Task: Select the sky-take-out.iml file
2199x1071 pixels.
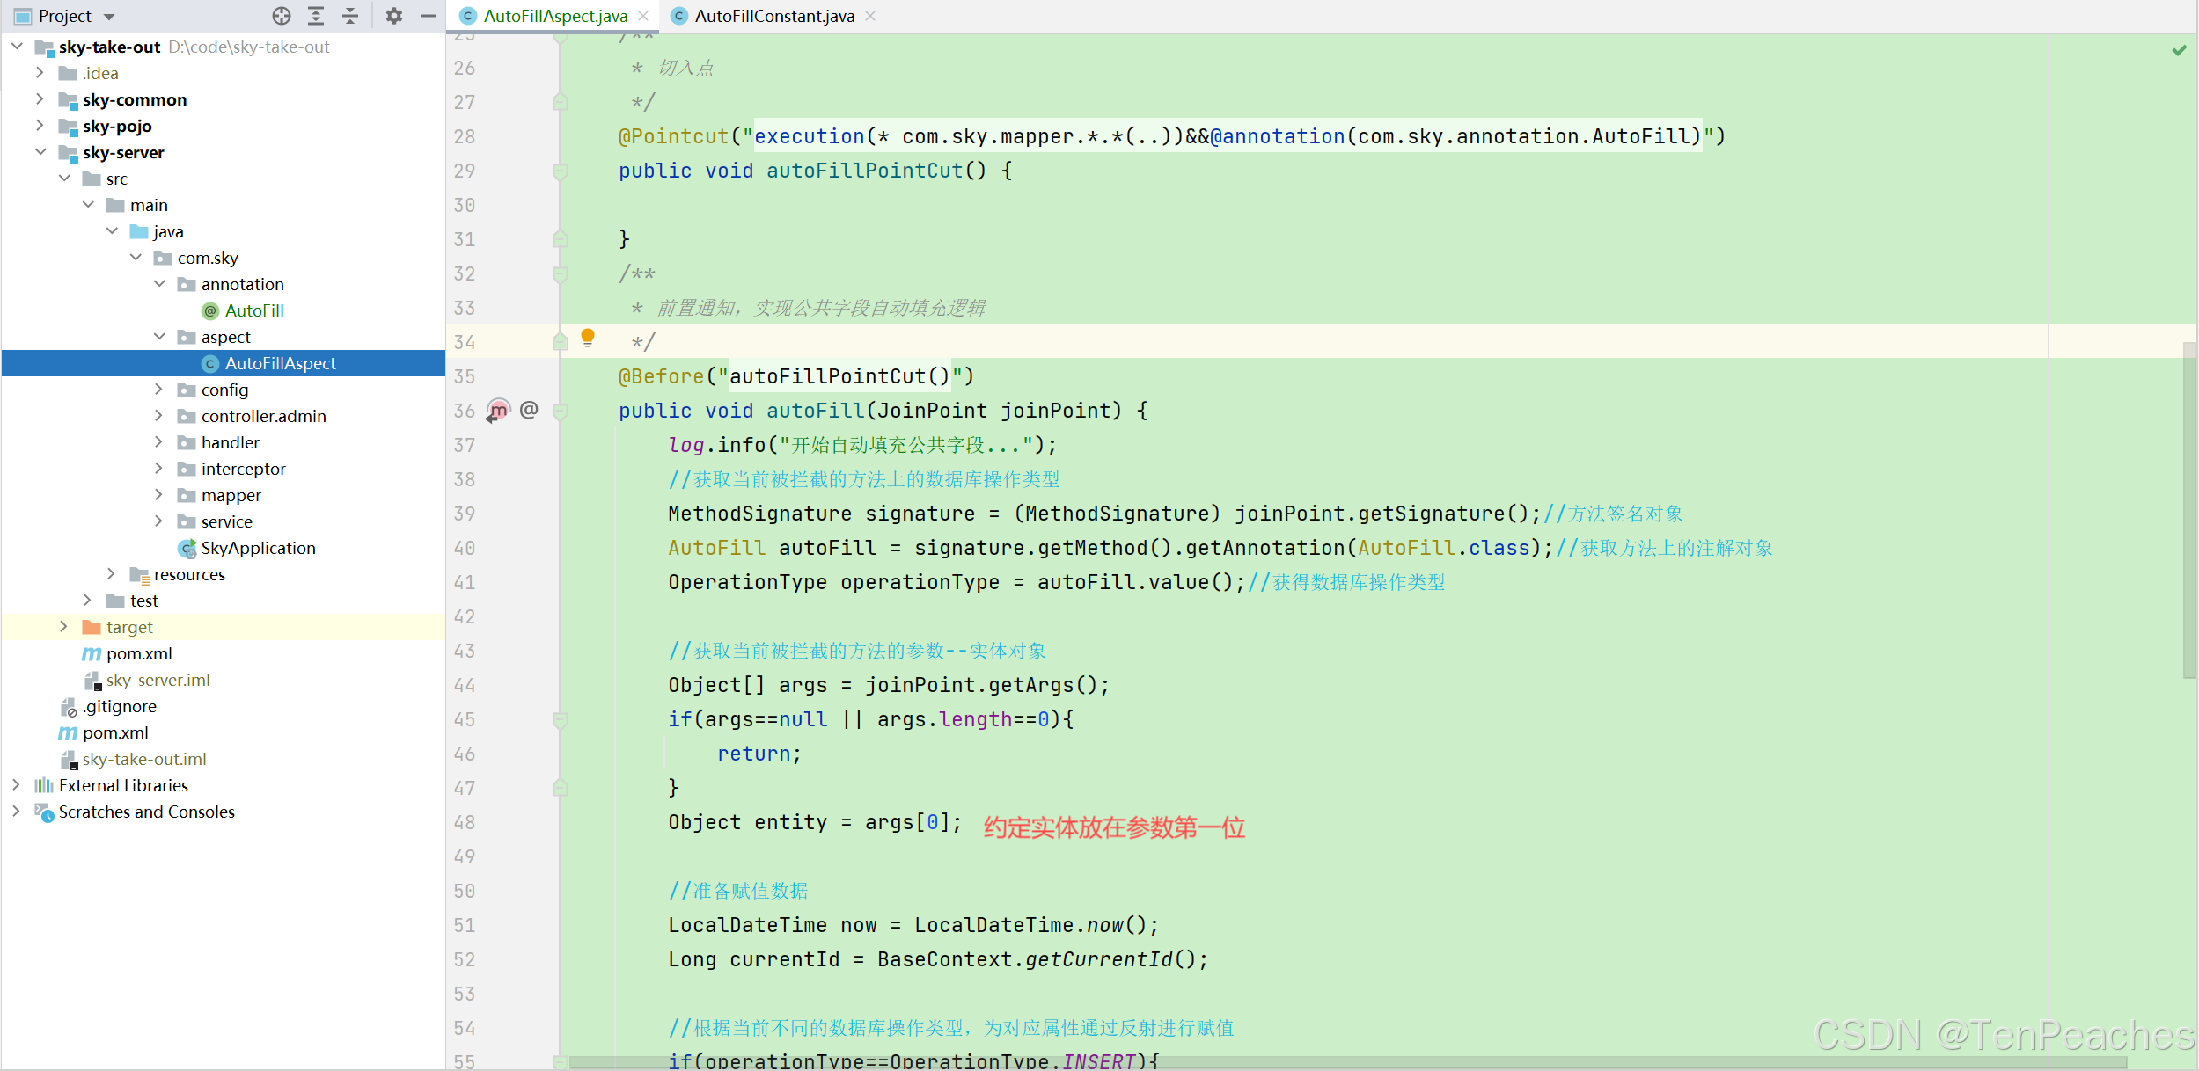Action: (144, 759)
